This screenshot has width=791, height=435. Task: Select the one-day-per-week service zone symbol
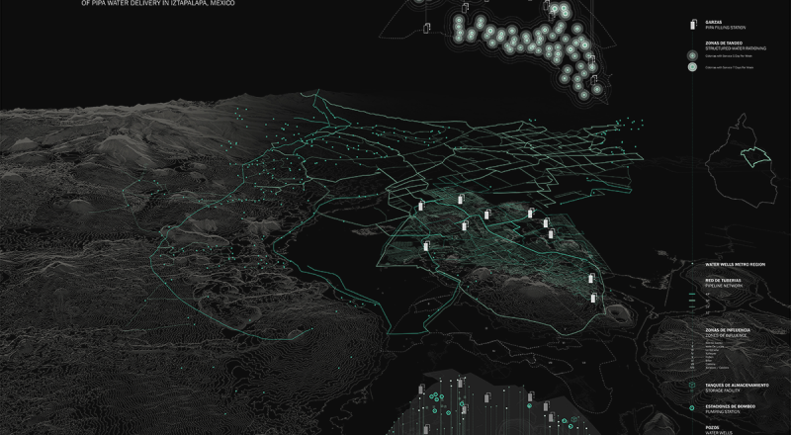click(x=692, y=55)
